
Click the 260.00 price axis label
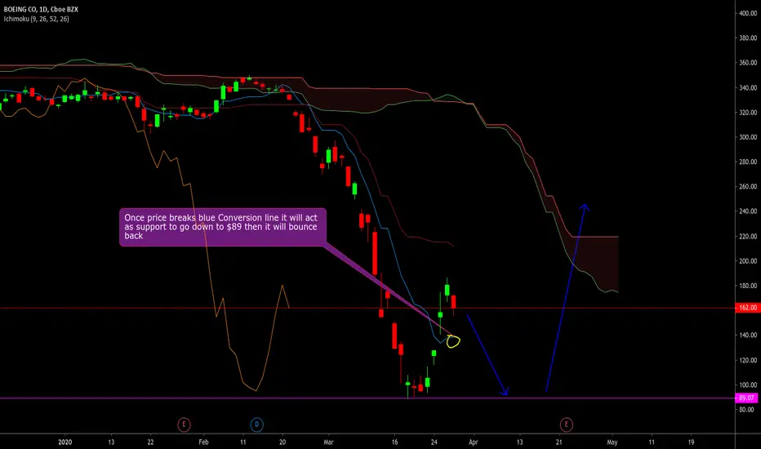(748, 186)
